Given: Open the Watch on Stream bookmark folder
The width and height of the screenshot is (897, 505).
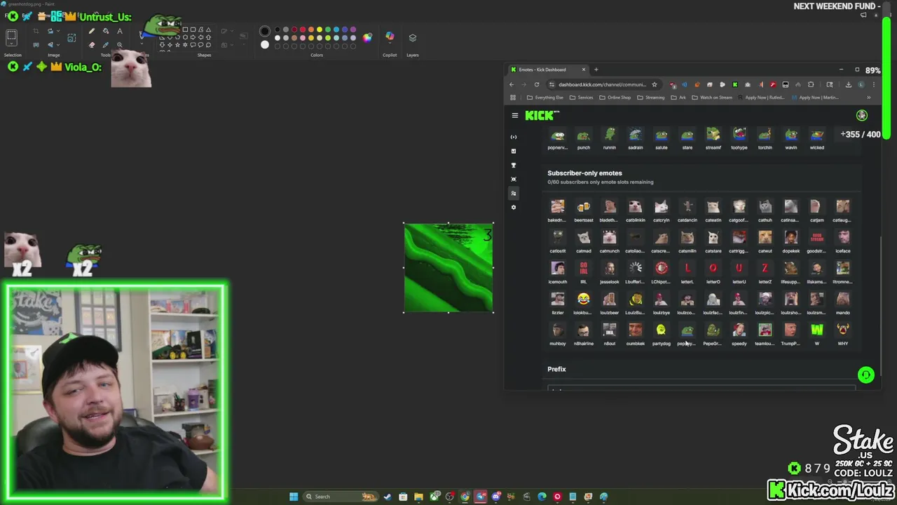Looking at the screenshot, I should (x=712, y=97).
